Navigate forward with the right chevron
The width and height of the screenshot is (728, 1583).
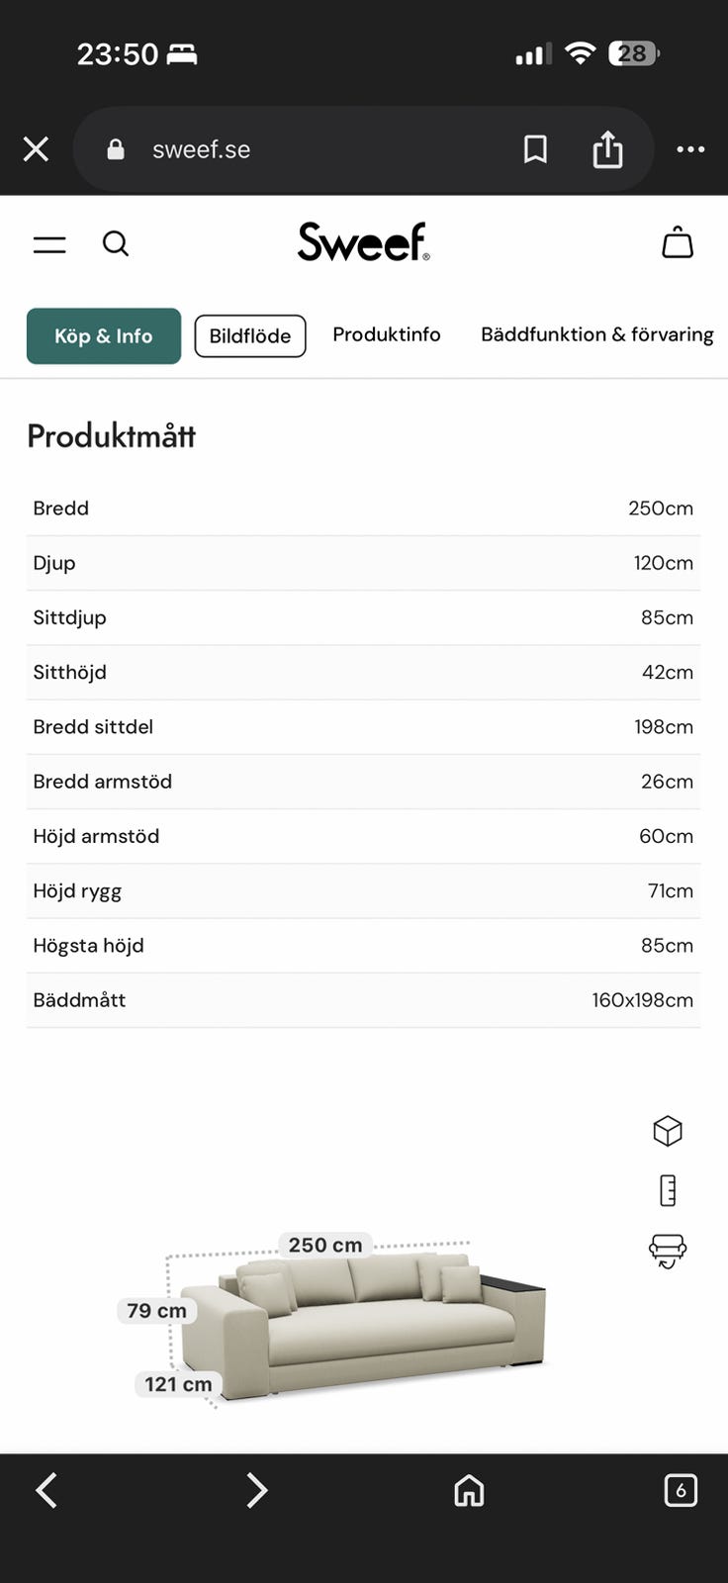pyautogui.click(x=257, y=1490)
